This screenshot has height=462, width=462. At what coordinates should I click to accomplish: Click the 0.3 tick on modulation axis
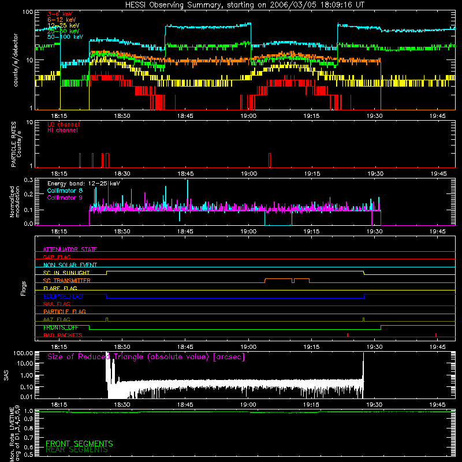coord(28,180)
